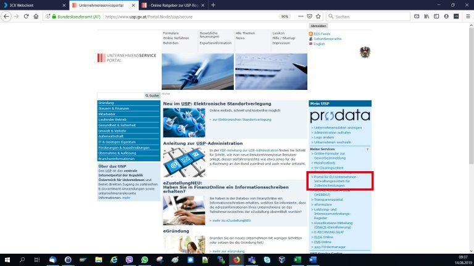Follow zur Elektronischen Standortverlegung link
Image resolution: width=474 pixels, height=266 pixels.
[x=241, y=119]
